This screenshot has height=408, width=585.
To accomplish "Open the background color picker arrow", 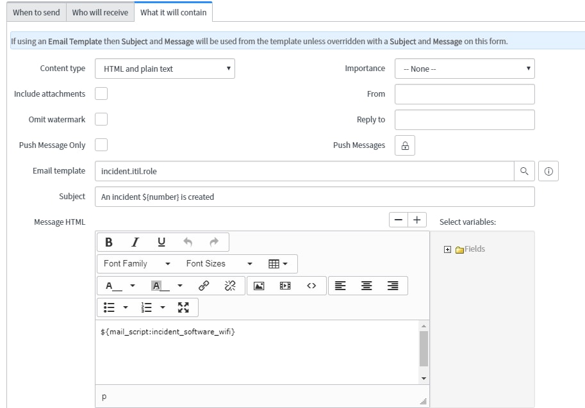I will [180, 286].
